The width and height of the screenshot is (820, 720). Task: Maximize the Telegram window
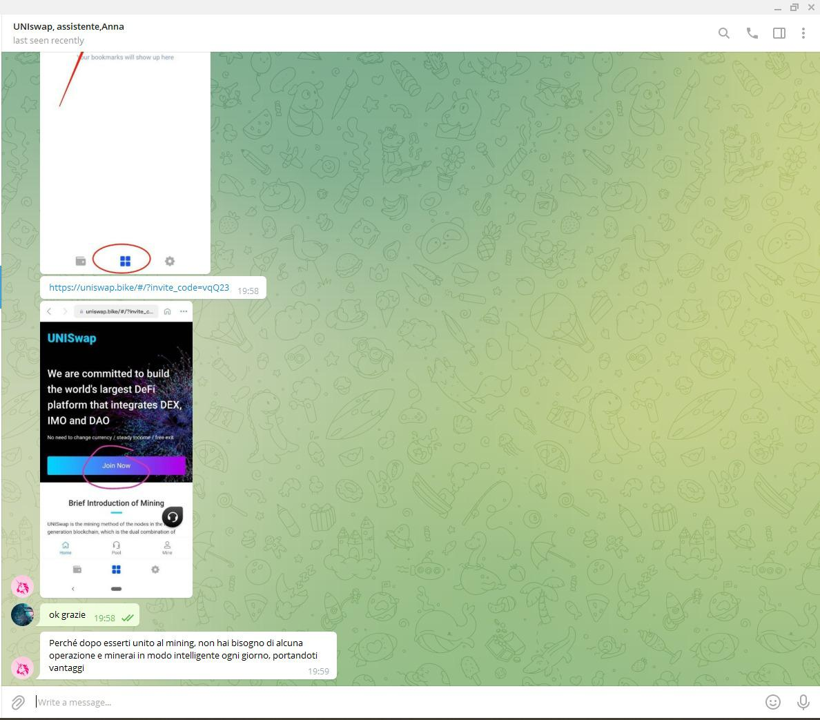pyautogui.click(x=794, y=8)
